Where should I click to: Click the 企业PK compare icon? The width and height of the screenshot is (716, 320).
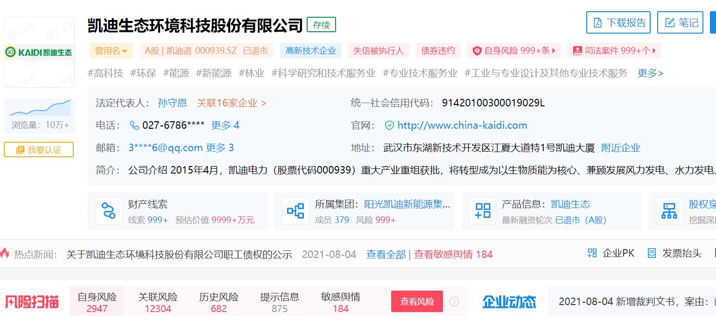click(592, 253)
